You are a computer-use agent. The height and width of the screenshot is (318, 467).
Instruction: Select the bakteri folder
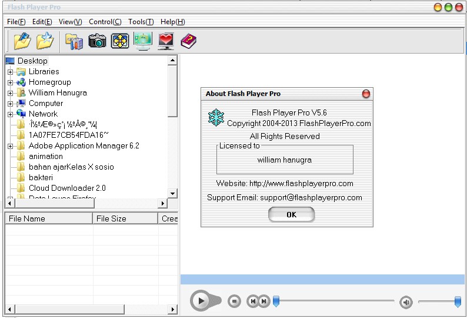coord(41,177)
